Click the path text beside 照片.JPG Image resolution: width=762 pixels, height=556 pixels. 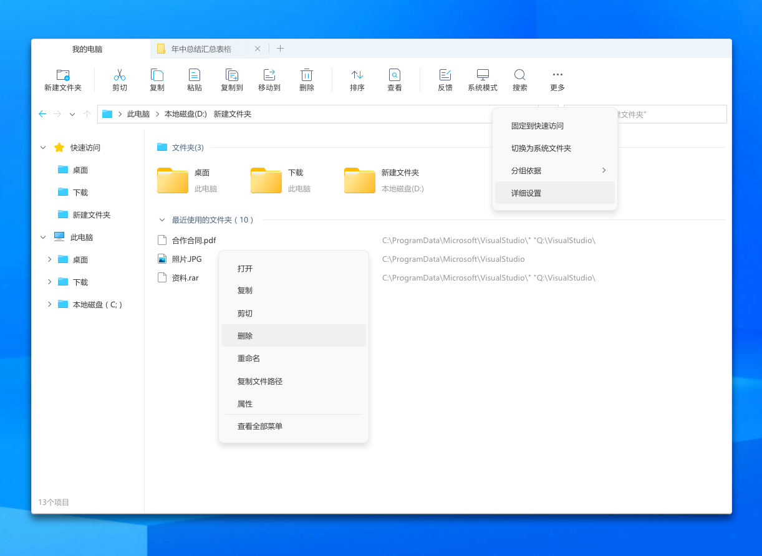click(453, 259)
